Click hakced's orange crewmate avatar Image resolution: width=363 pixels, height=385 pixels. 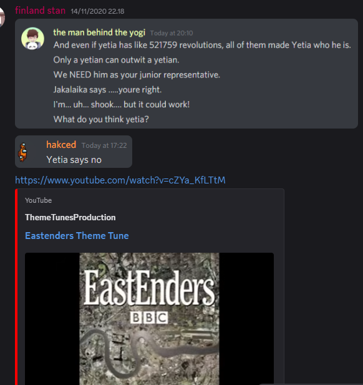[23, 152]
